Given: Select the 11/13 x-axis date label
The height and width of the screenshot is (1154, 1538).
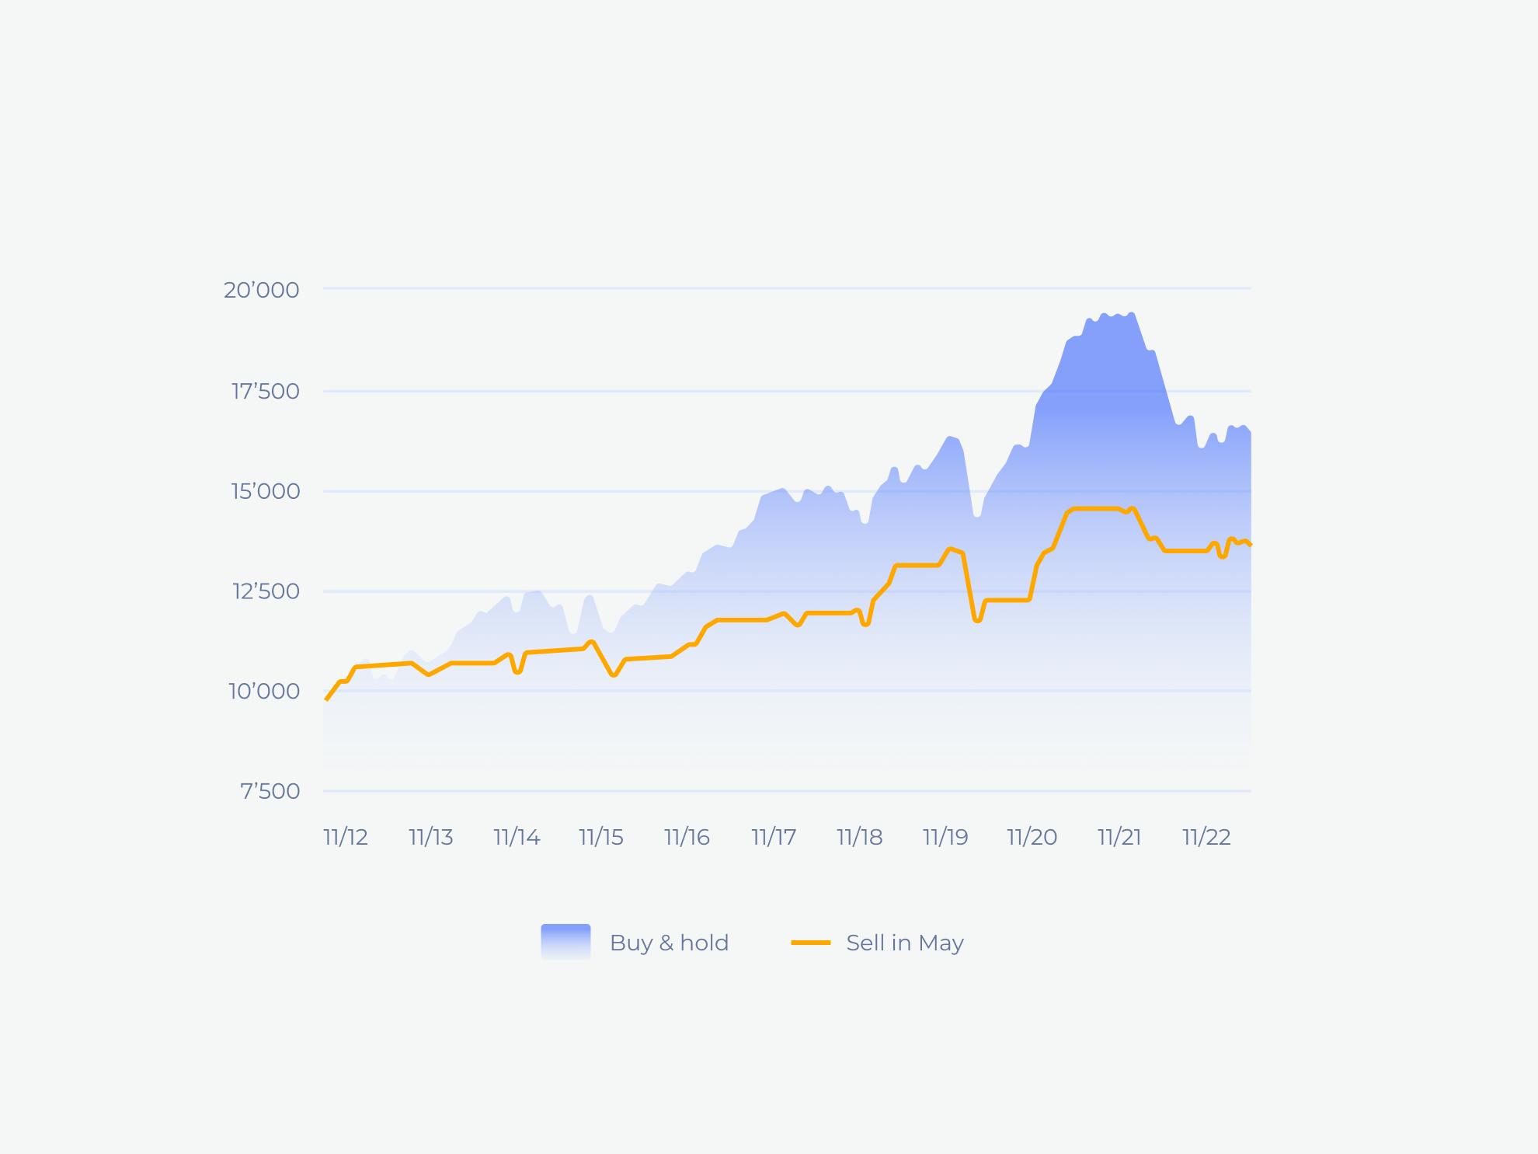Looking at the screenshot, I should tap(431, 837).
